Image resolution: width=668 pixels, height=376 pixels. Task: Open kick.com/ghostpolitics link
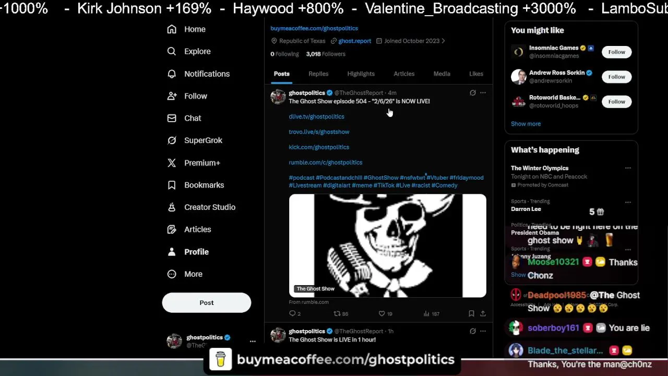[319, 147]
